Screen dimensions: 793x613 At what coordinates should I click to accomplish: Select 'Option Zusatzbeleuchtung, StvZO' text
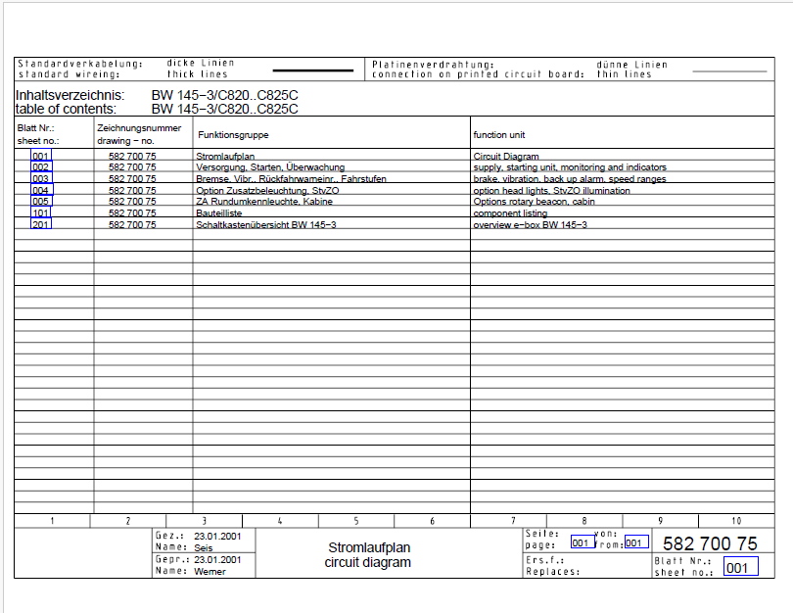click(267, 191)
